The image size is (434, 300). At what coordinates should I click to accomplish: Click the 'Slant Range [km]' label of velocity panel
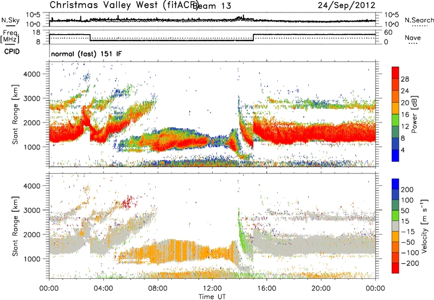(15, 226)
